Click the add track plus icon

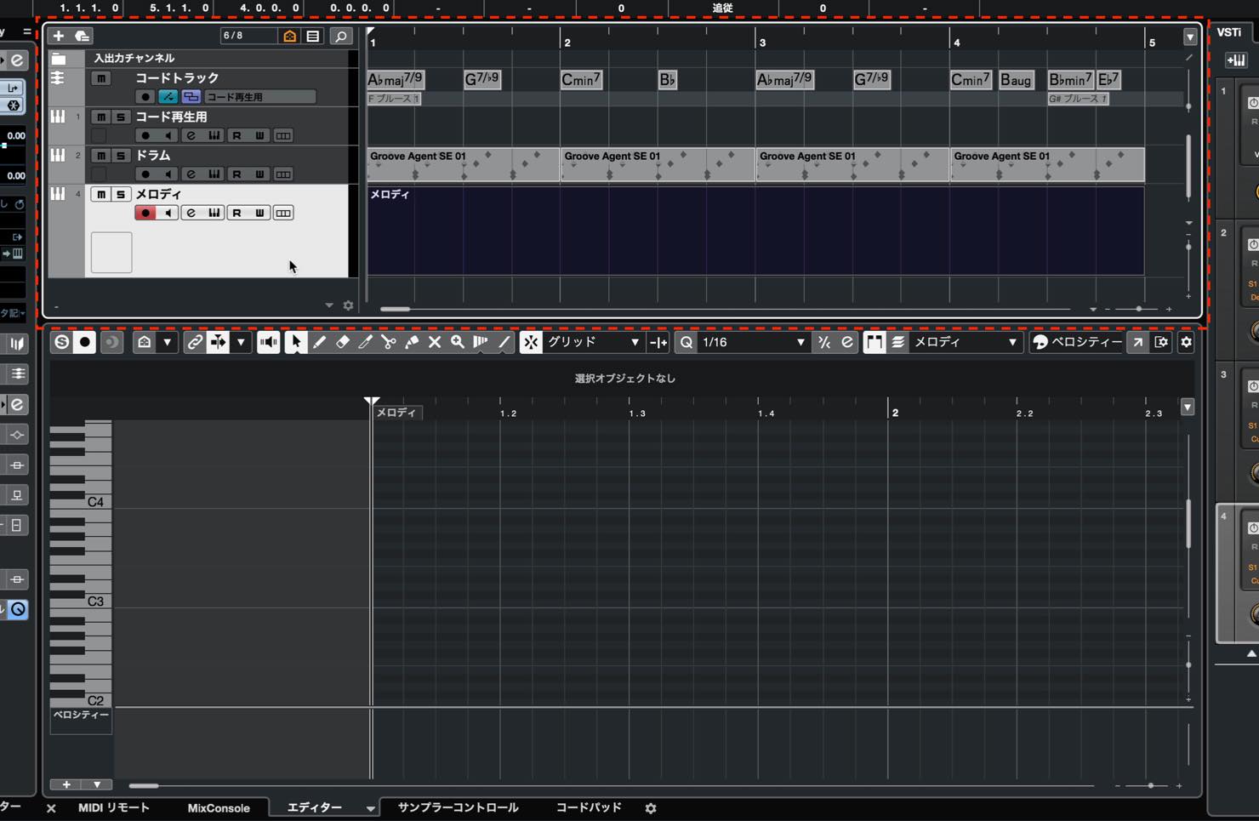pos(58,36)
